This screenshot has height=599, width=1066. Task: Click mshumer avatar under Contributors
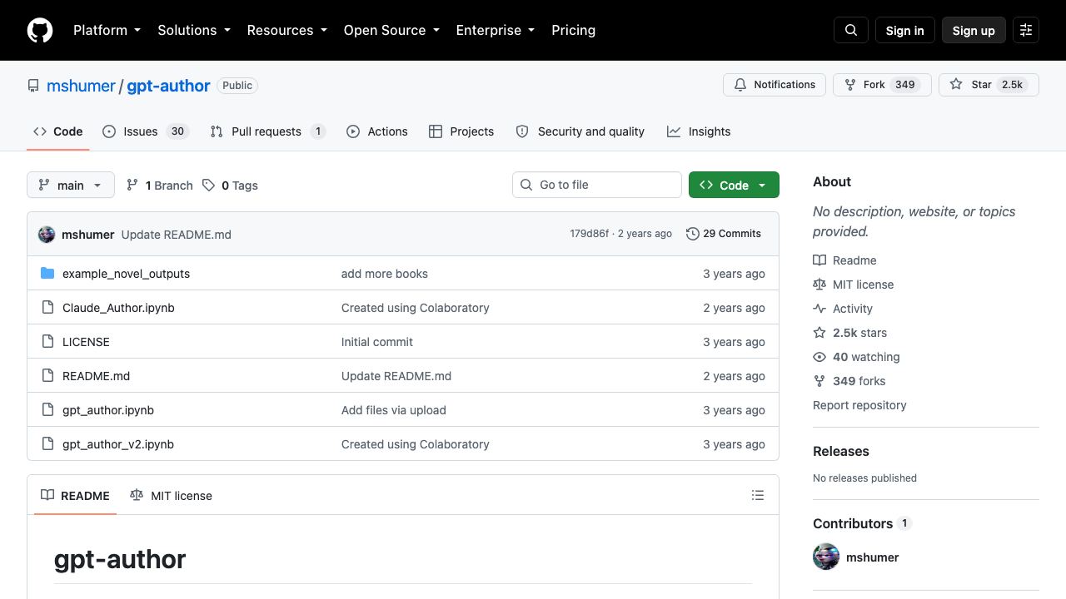826,557
